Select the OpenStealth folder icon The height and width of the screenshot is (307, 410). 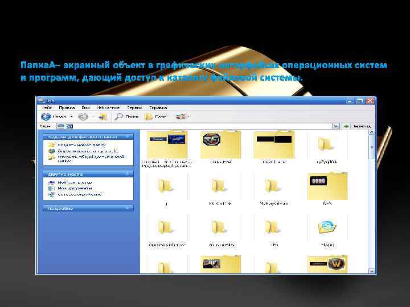[x=165, y=227]
